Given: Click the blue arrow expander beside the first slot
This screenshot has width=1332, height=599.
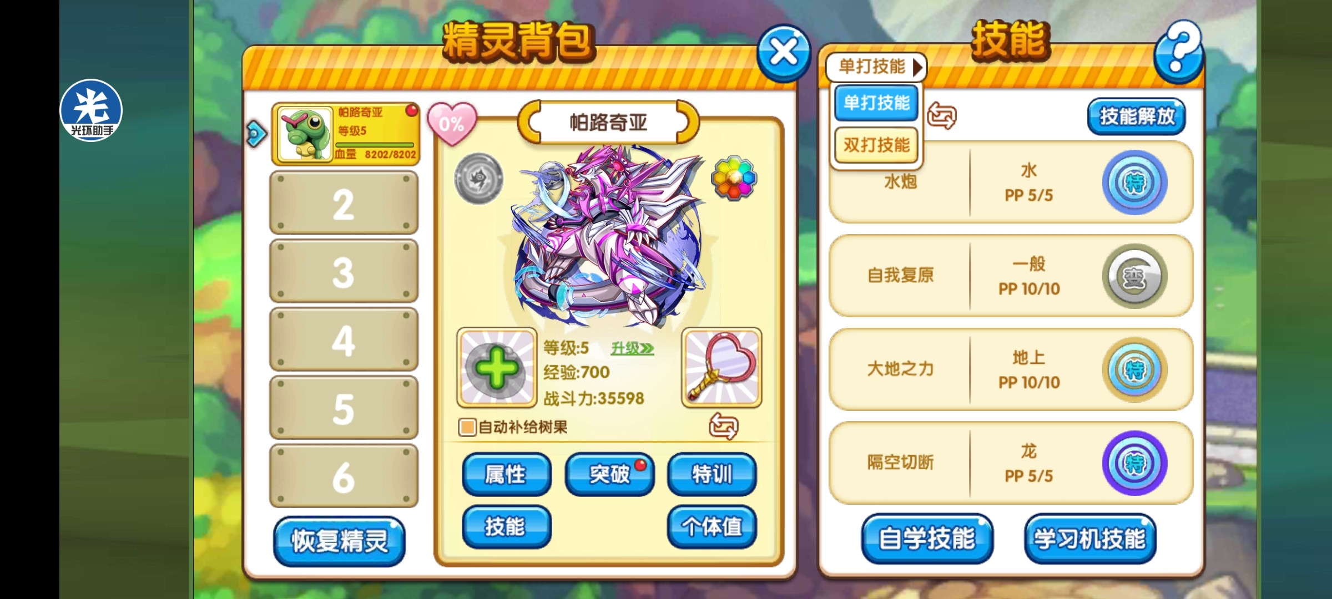Looking at the screenshot, I should pos(256,134).
